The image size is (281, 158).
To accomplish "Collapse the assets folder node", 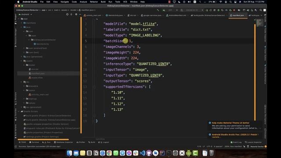I will pyautogui.click(x=22, y=61).
